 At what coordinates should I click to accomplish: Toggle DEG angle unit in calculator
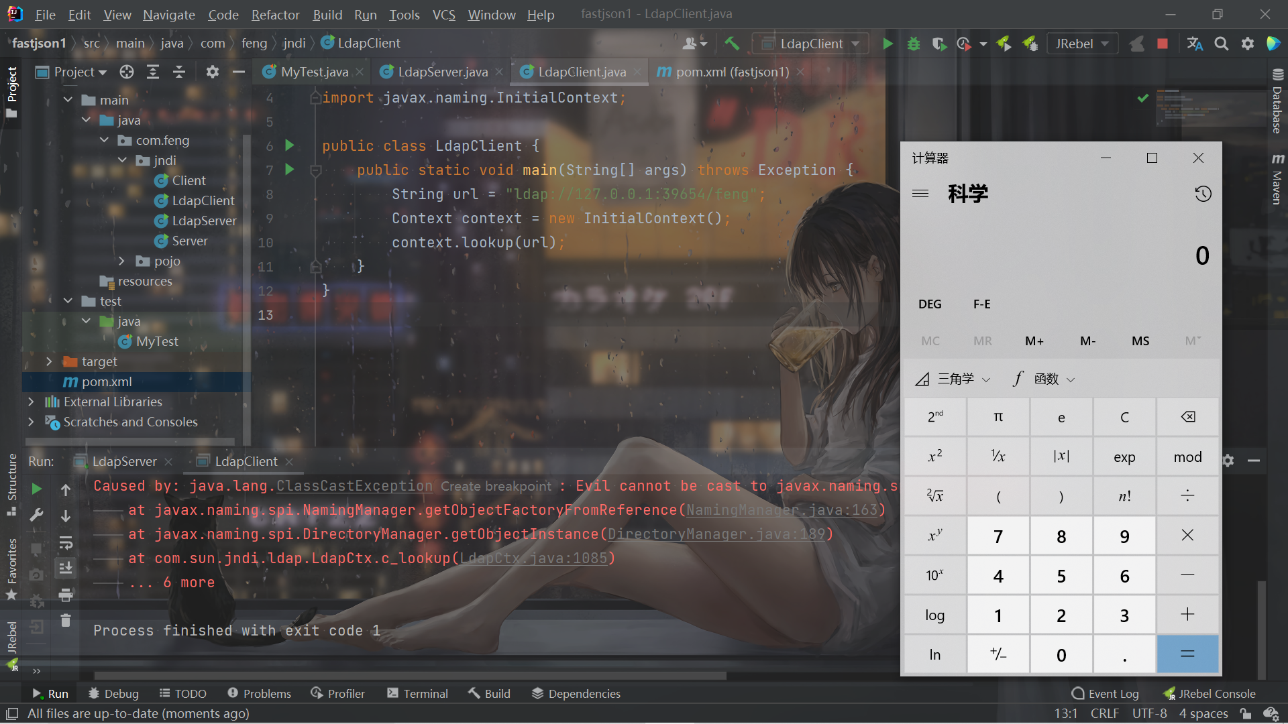930,304
